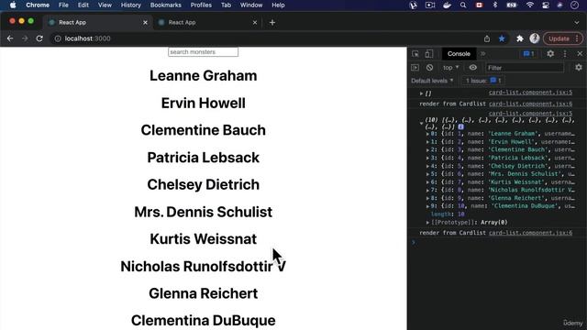This screenshot has height=330, width=587.
Task: Select the Console tab in DevTools
Action: point(459,54)
